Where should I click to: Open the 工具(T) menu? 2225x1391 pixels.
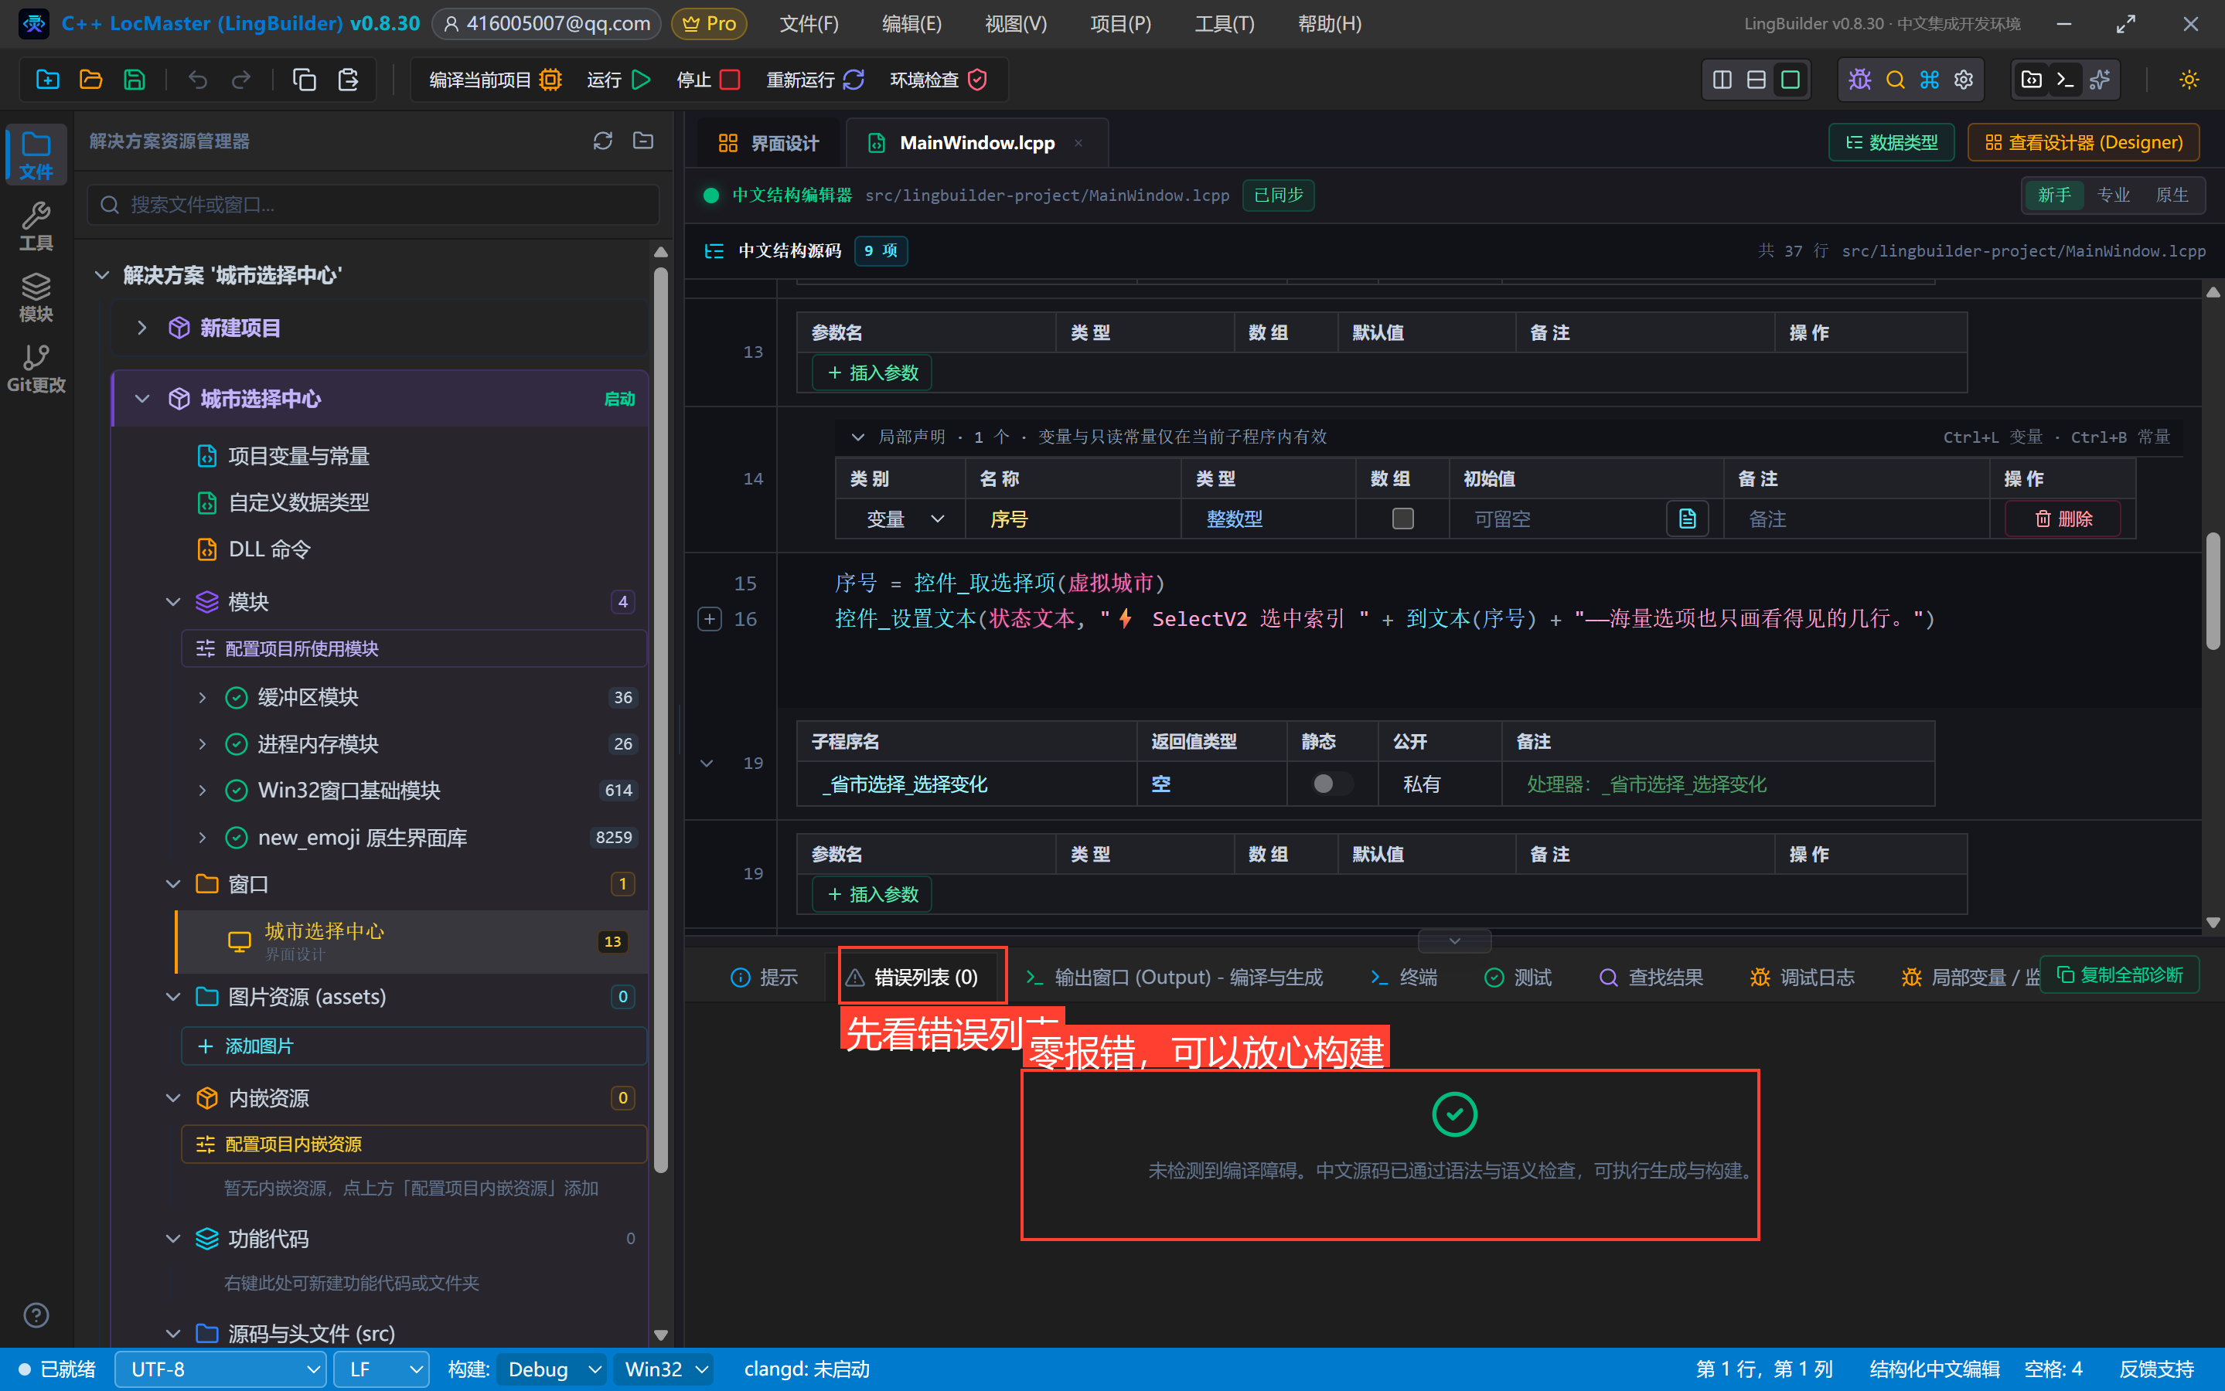click(x=1224, y=24)
